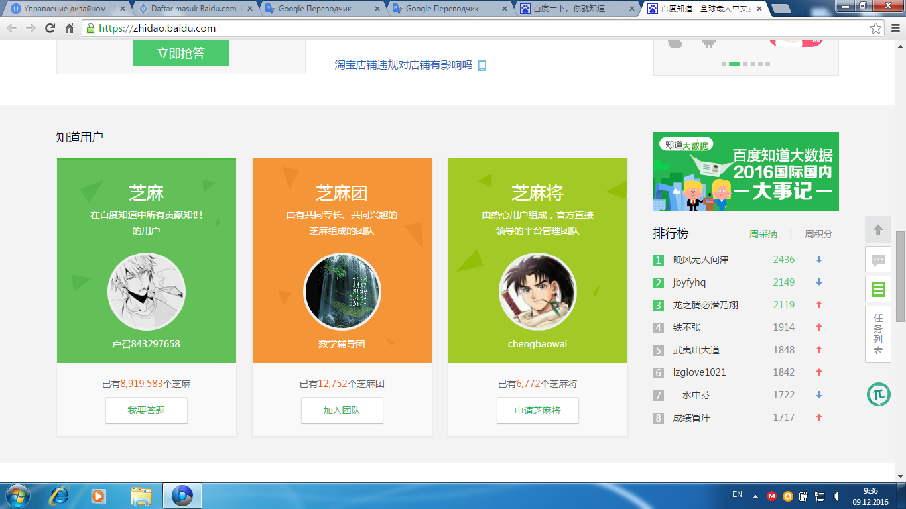Open the feedback chat bubble icon
The width and height of the screenshot is (906, 509).
pyautogui.click(x=878, y=259)
